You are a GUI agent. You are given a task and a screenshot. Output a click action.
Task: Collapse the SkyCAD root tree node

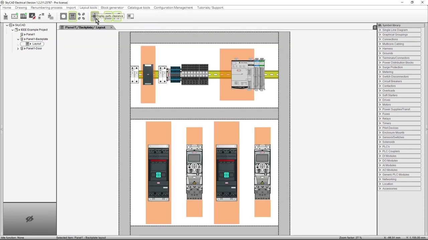(7, 25)
